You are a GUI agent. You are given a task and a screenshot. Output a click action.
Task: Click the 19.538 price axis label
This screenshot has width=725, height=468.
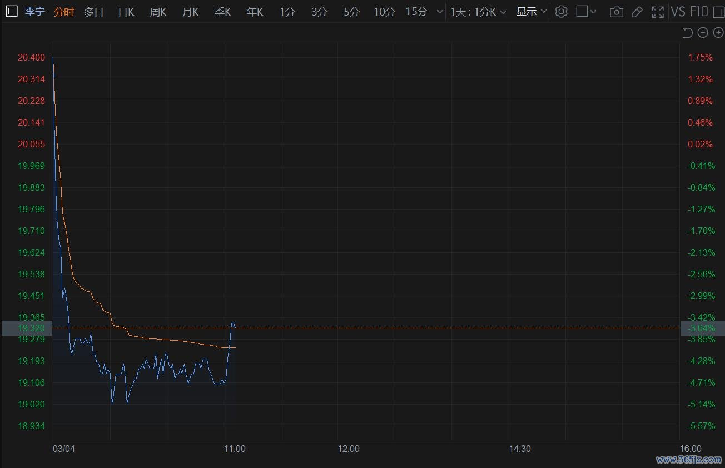click(x=31, y=274)
